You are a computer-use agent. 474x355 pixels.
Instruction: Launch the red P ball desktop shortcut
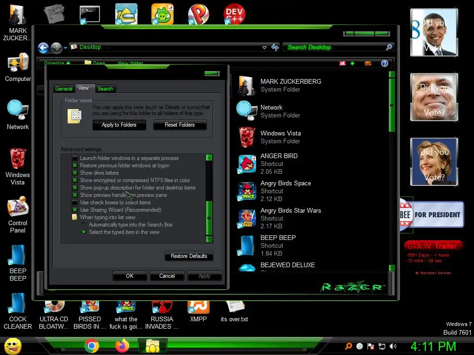pyautogui.click(x=198, y=14)
